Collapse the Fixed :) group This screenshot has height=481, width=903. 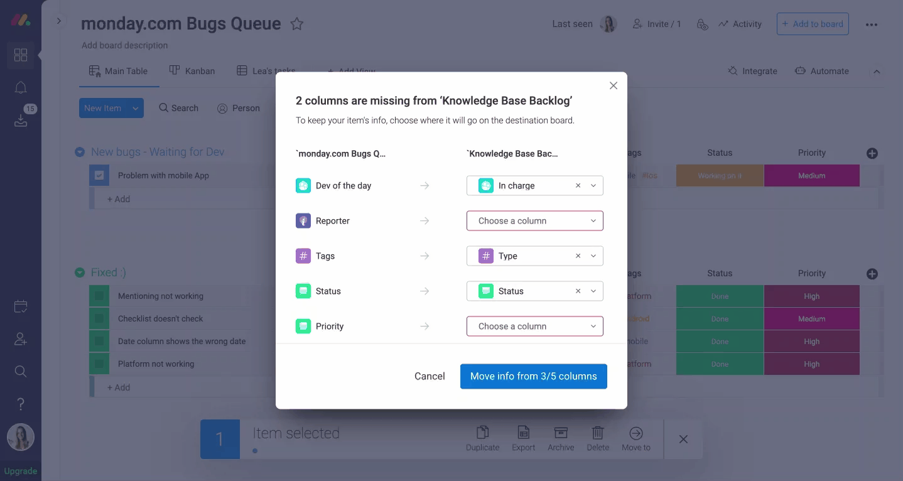coord(80,273)
